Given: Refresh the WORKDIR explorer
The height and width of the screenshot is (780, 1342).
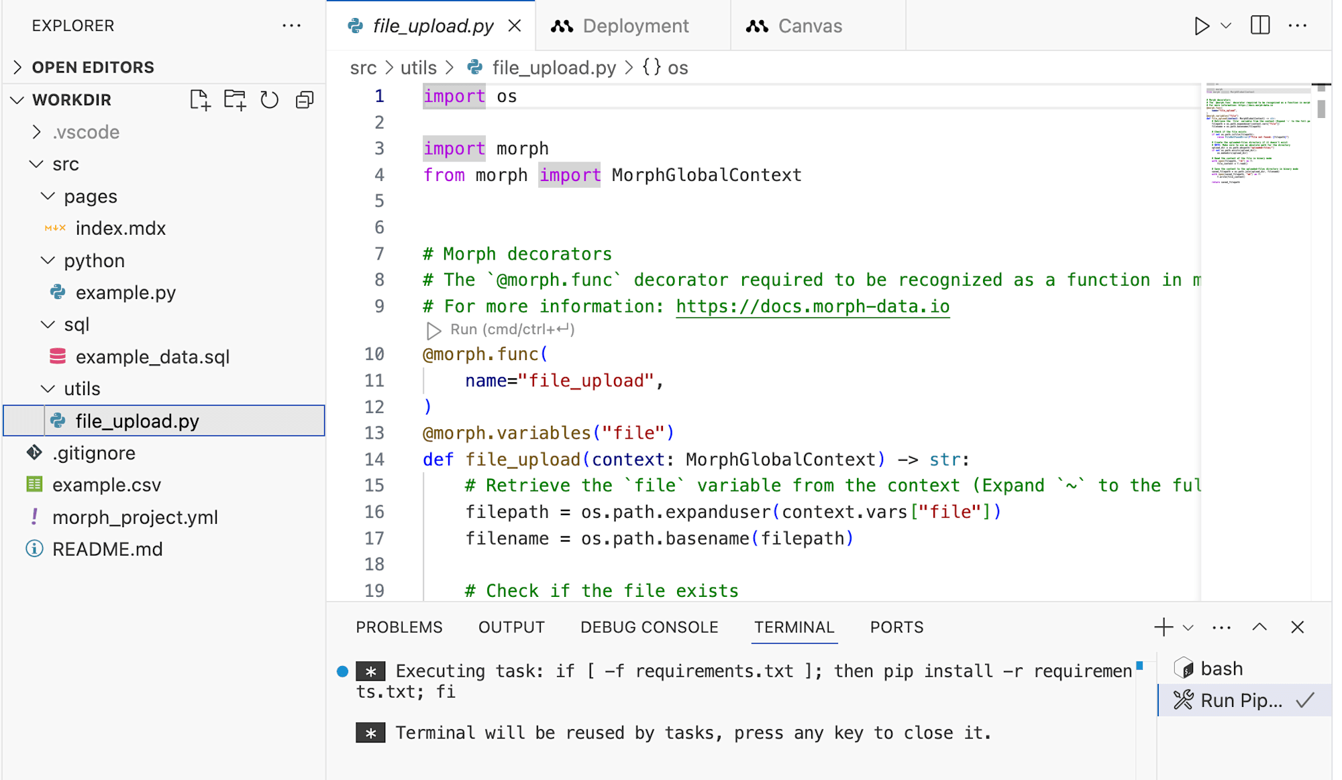Looking at the screenshot, I should click(270, 100).
